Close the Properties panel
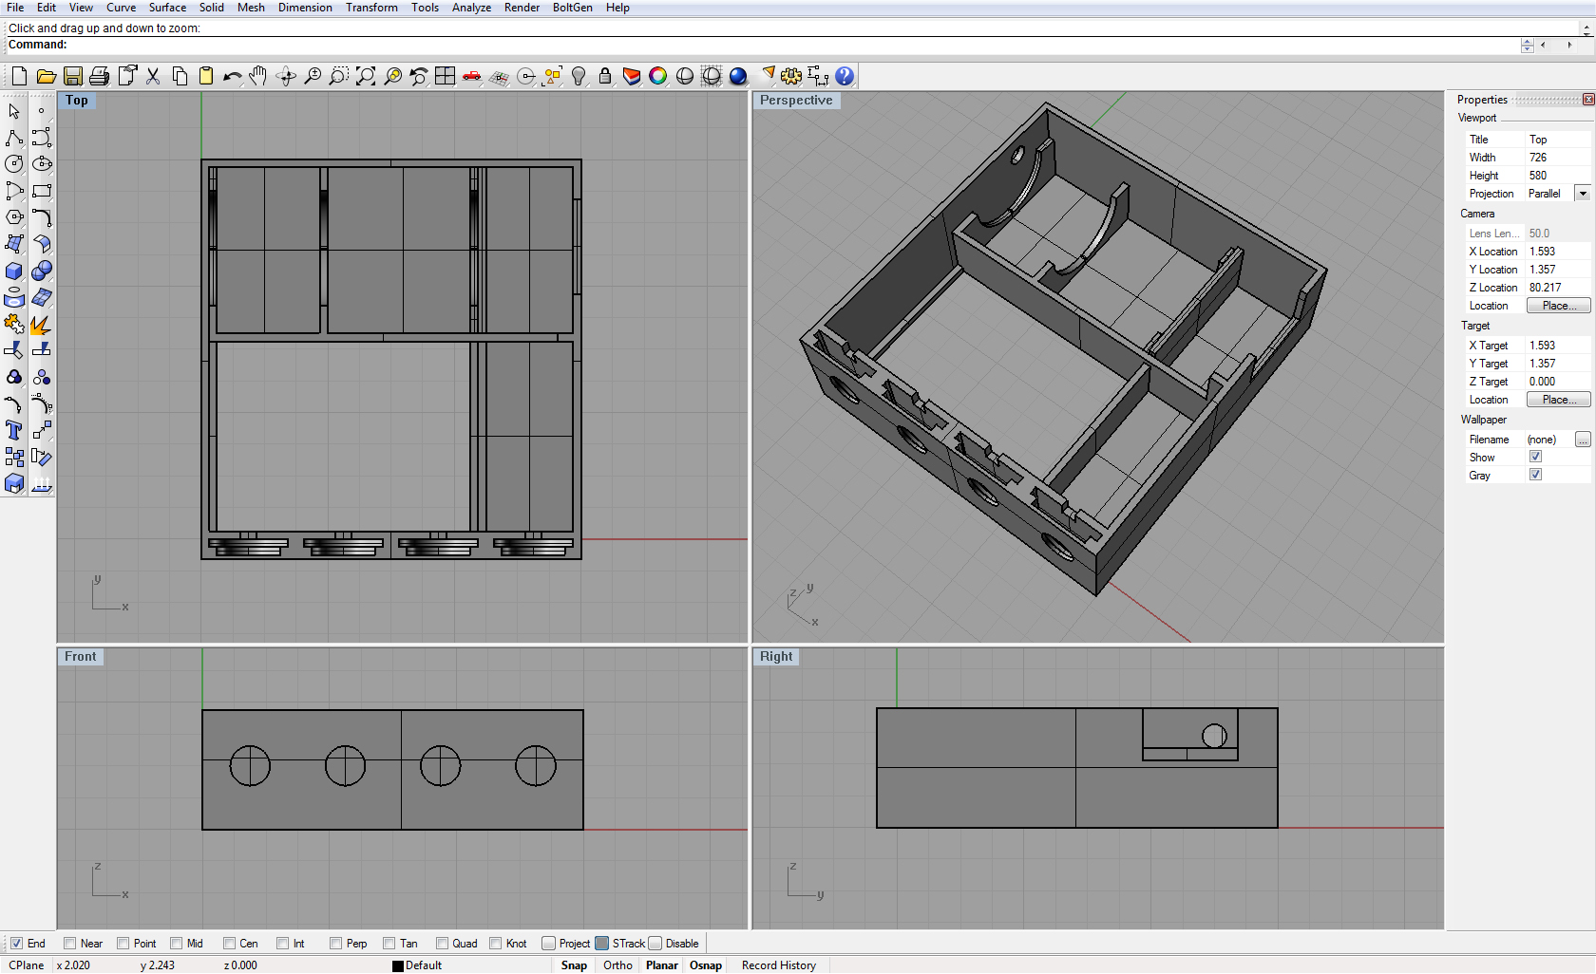This screenshot has width=1596, height=974. tap(1588, 100)
